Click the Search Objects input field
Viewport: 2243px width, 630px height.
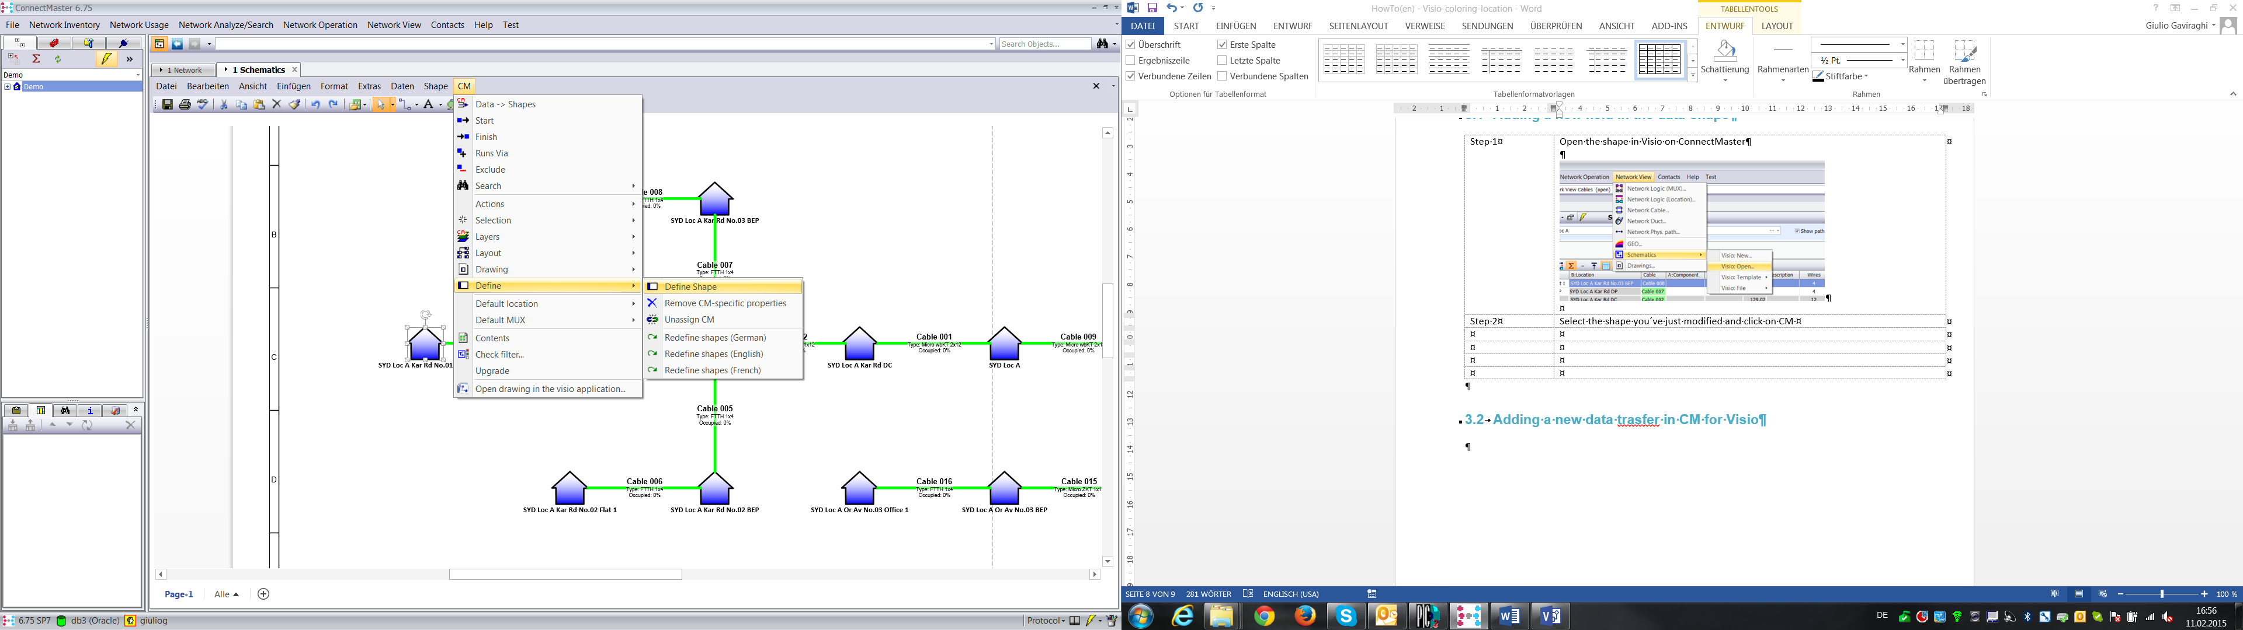pos(1045,44)
